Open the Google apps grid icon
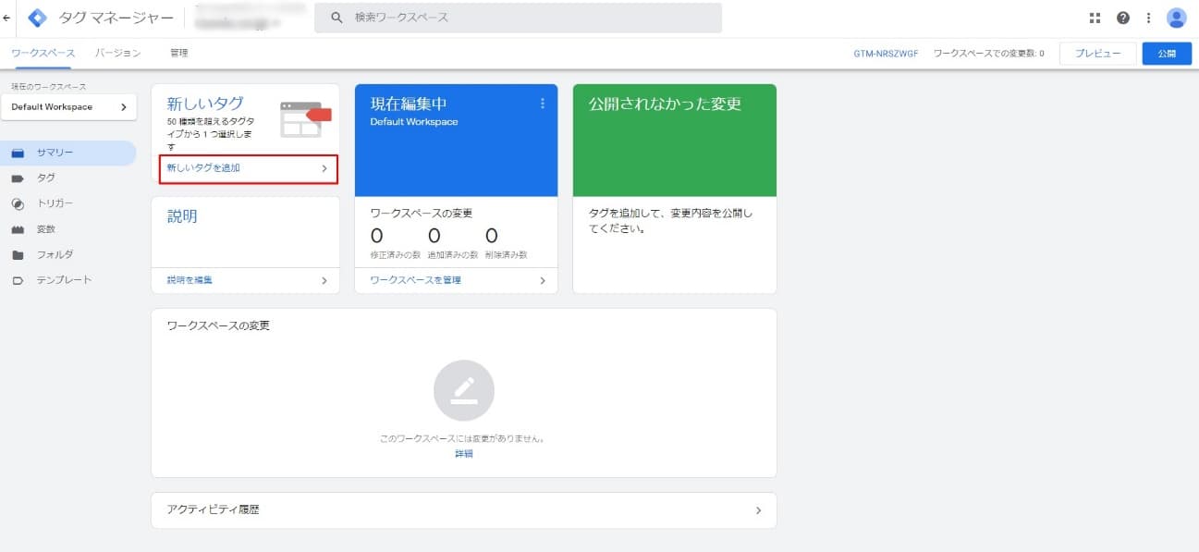This screenshot has height=552, width=1199. tap(1095, 18)
